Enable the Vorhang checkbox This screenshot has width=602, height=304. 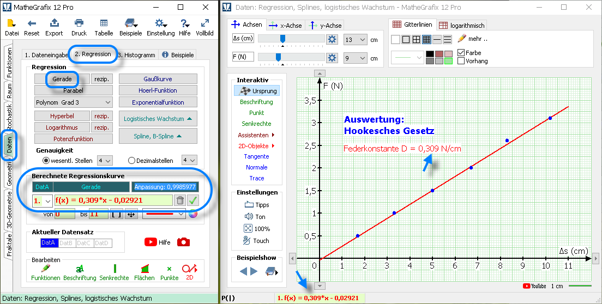coord(461,61)
